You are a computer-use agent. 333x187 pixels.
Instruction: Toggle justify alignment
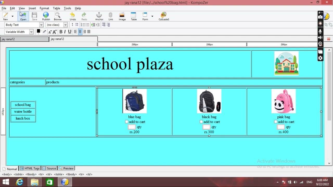(89, 32)
